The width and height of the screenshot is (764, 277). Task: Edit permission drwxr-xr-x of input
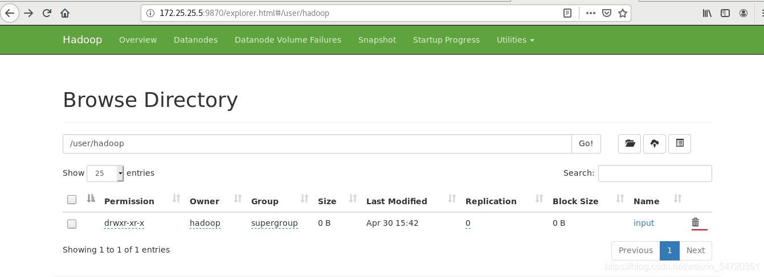click(x=124, y=223)
